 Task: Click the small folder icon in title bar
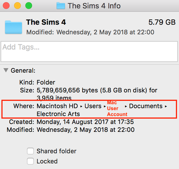coord(61,6)
